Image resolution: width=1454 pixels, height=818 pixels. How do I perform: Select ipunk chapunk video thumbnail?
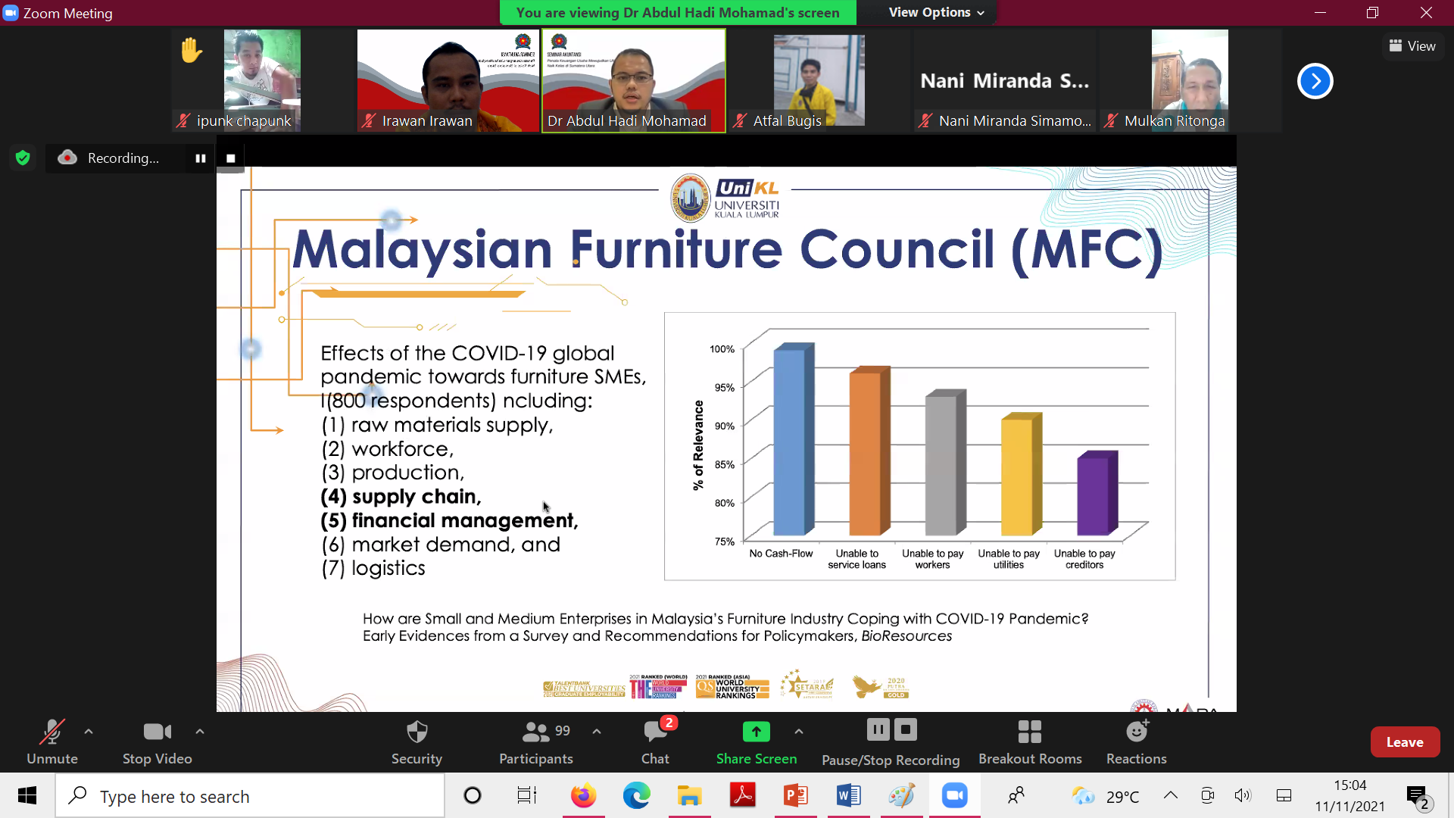point(262,80)
